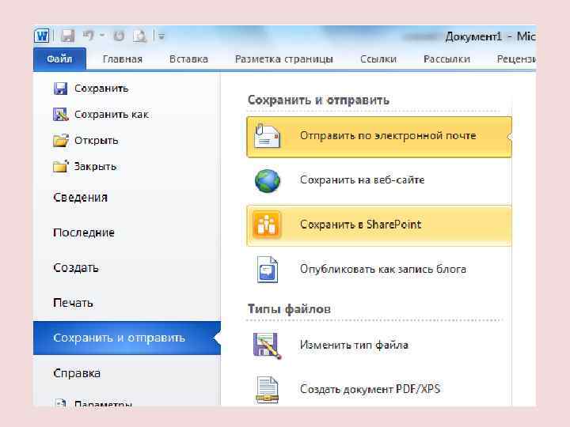570x427 pixels.
Task: Switch to the Главная ribbon tab
Action: coord(123,59)
